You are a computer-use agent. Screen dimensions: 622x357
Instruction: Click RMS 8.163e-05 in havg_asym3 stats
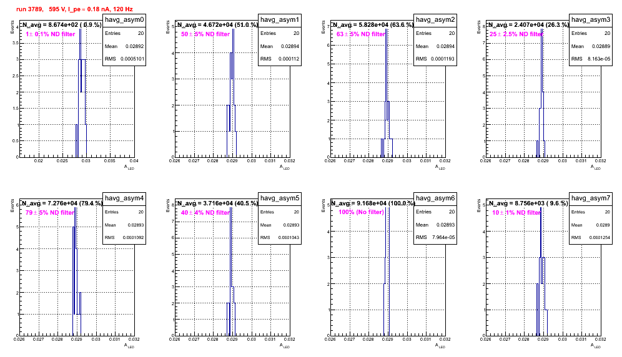click(x=591, y=59)
